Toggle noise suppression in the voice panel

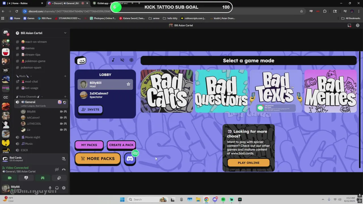tap(57, 169)
